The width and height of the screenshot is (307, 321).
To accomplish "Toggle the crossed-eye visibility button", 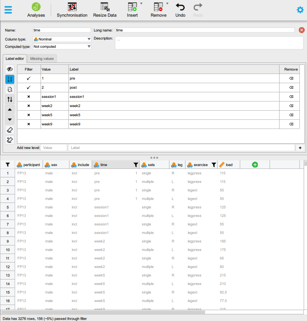I will click(10, 69).
